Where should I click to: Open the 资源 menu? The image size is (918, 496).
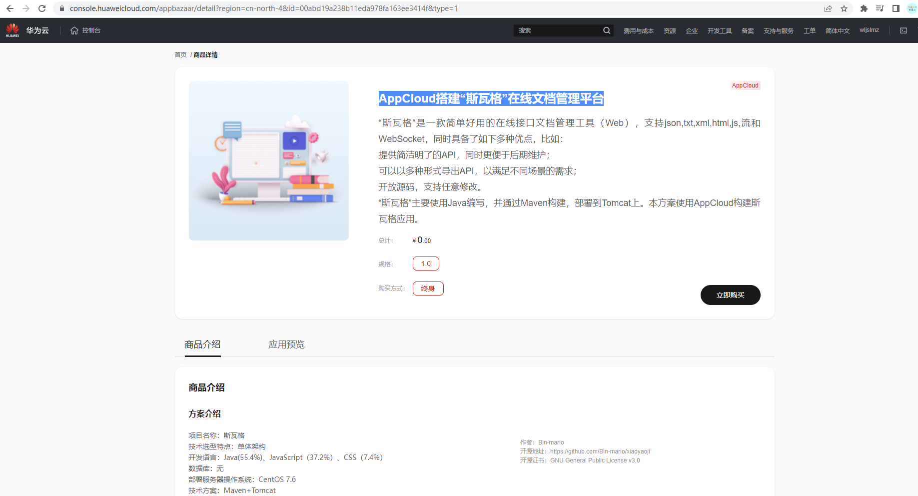[670, 30]
